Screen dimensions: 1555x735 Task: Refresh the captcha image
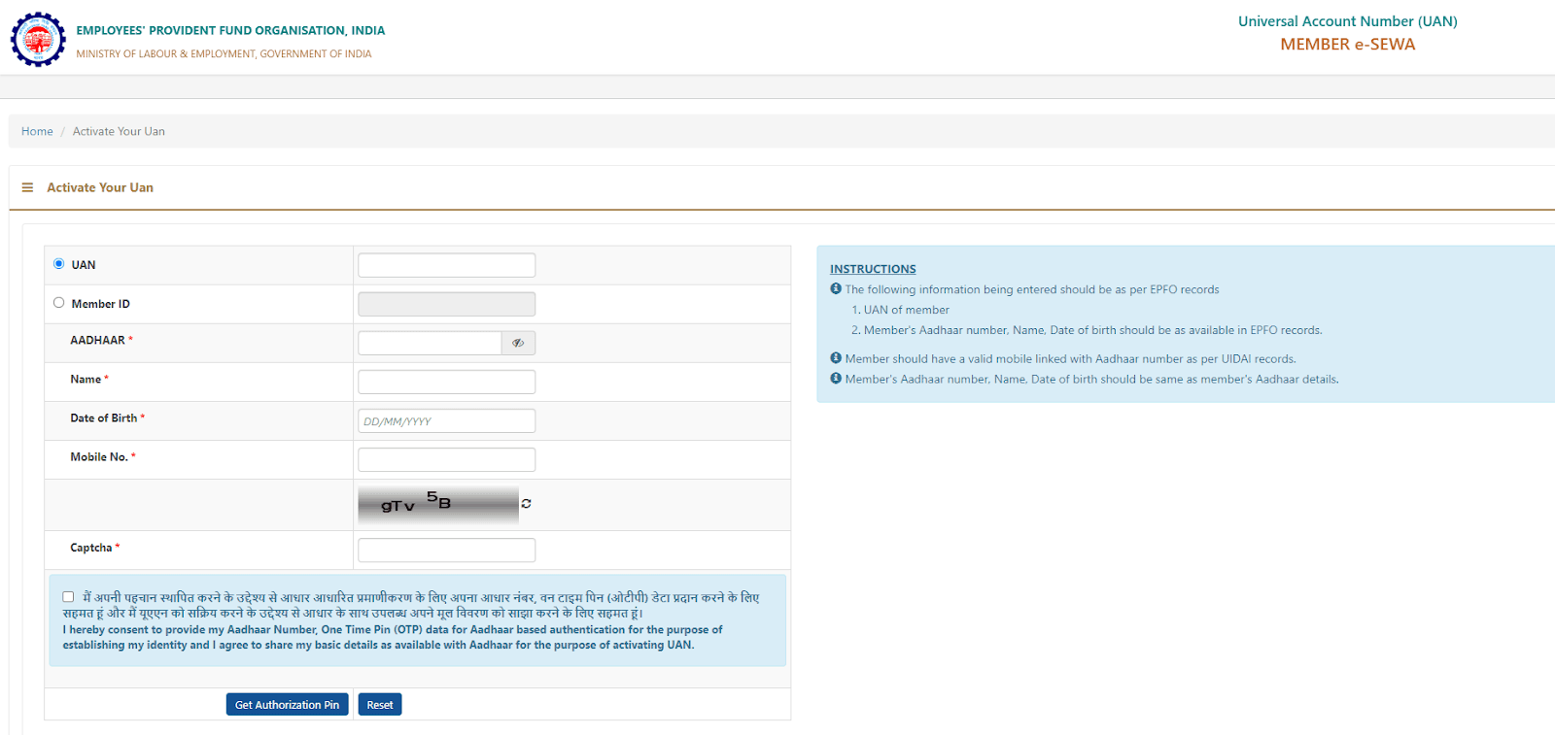pos(526,504)
